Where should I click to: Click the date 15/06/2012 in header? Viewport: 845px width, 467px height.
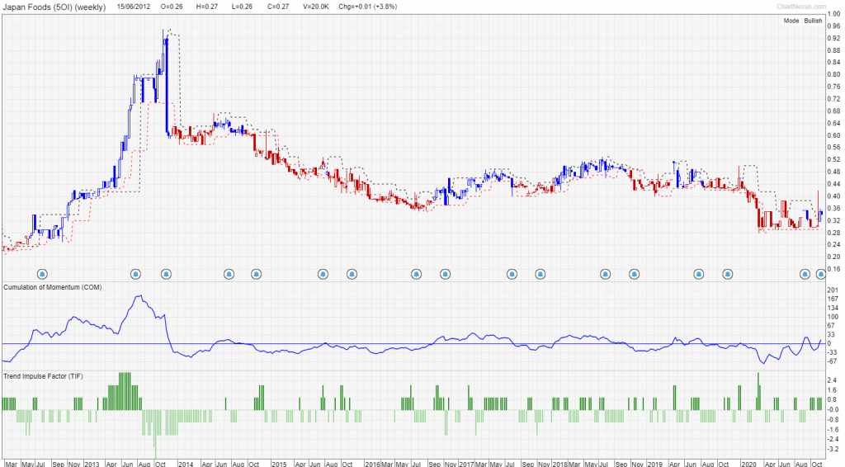pos(133,7)
